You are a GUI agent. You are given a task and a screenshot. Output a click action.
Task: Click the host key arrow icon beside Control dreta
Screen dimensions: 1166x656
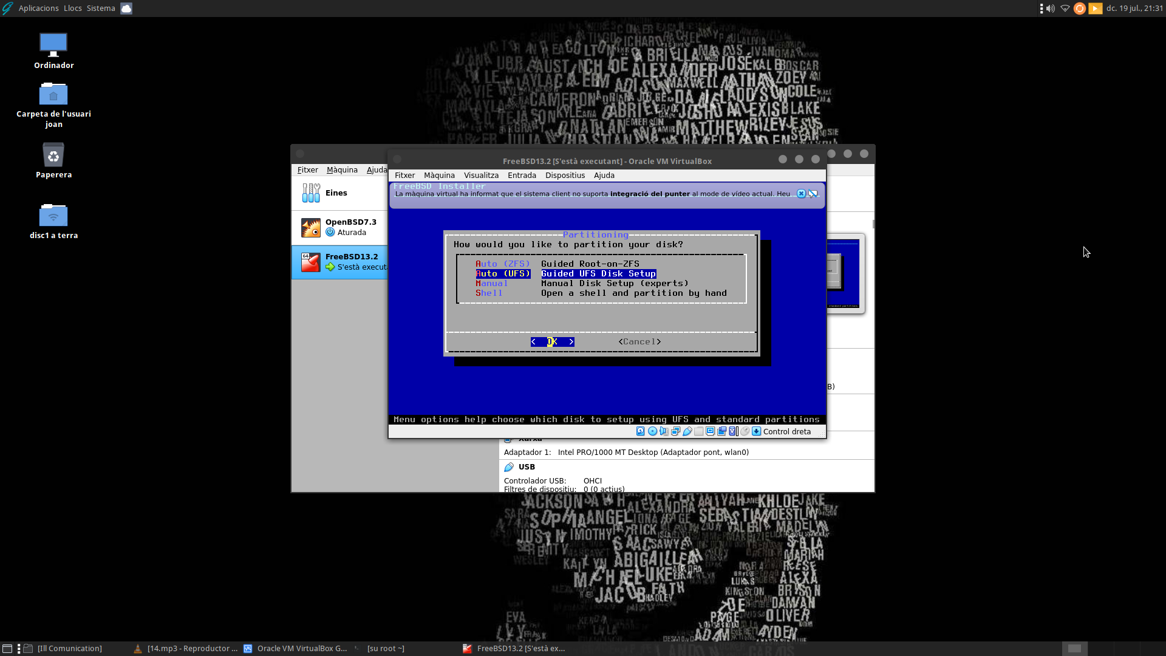(x=756, y=431)
